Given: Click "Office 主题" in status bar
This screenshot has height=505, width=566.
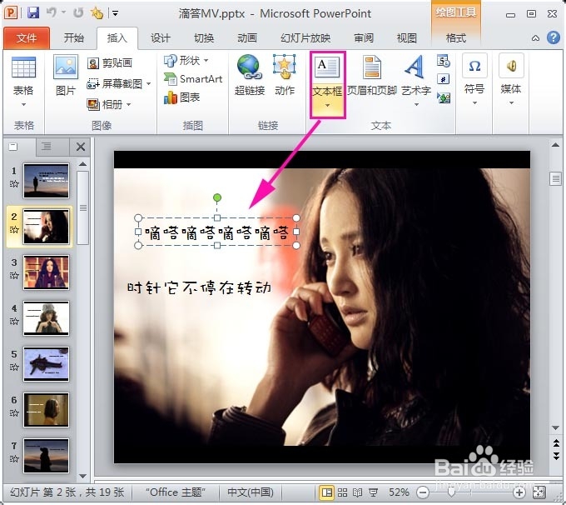Looking at the screenshot, I should click(176, 492).
